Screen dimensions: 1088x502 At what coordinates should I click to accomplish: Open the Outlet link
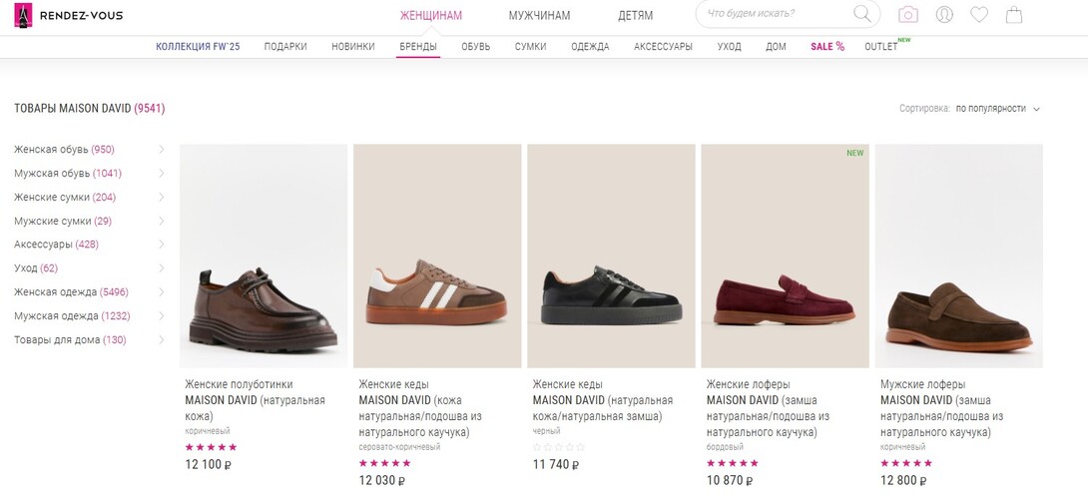point(881,47)
